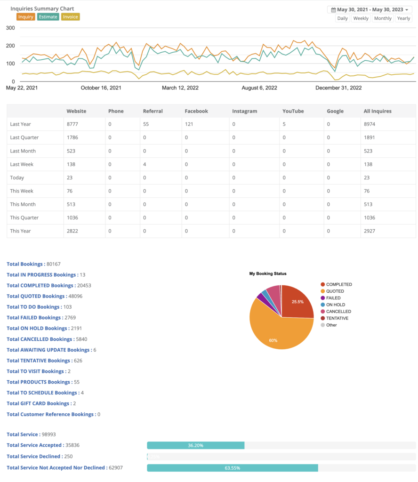Click the 121 Facebook value for Last Year
The height and width of the screenshot is (482, 418).
[x=189, y=124]
